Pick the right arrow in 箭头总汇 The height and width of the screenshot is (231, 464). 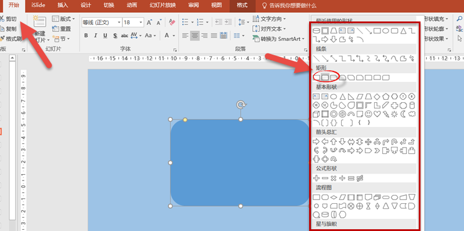(x=316, y=142)
